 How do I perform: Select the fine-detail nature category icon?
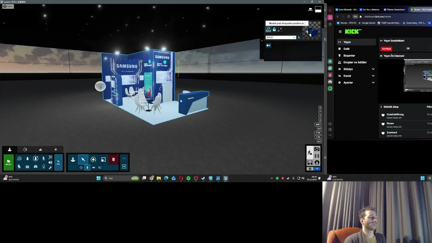35,158
